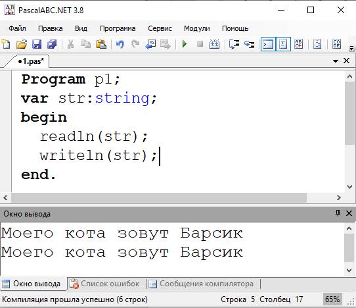Open a file using the folder icon
Image resolution: width=356 pixels, height=308 pixels.
coord(22,44)
